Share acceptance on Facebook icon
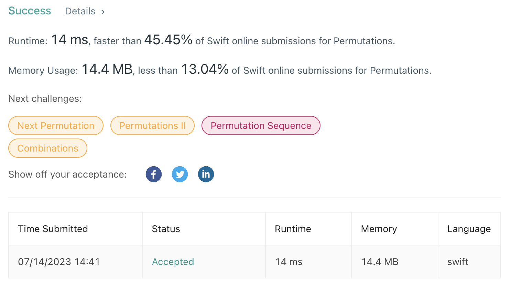 pyautogui.click(x=154, y=174)
